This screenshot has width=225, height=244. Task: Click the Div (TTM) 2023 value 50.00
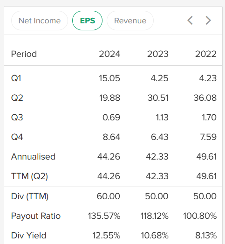coord(157,196)
